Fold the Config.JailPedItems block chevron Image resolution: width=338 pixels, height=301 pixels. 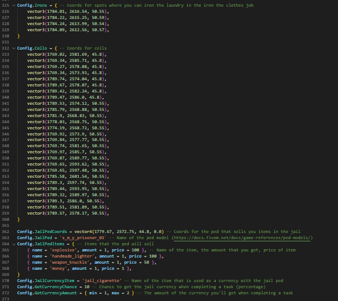point(13,244)
